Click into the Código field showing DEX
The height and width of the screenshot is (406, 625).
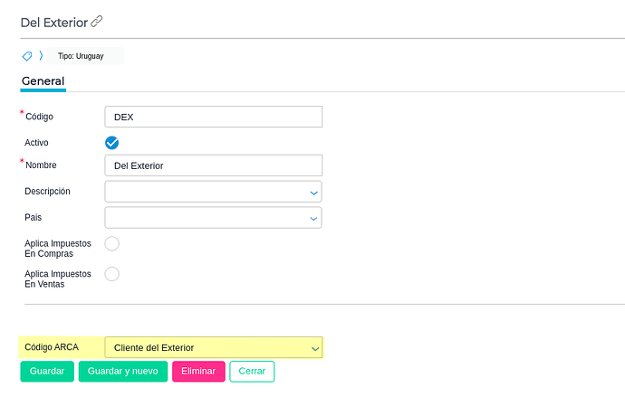tap(213, 117)
